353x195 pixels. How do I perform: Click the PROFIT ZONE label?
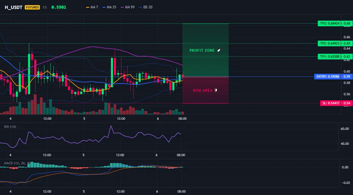click(x=205, y=50)
